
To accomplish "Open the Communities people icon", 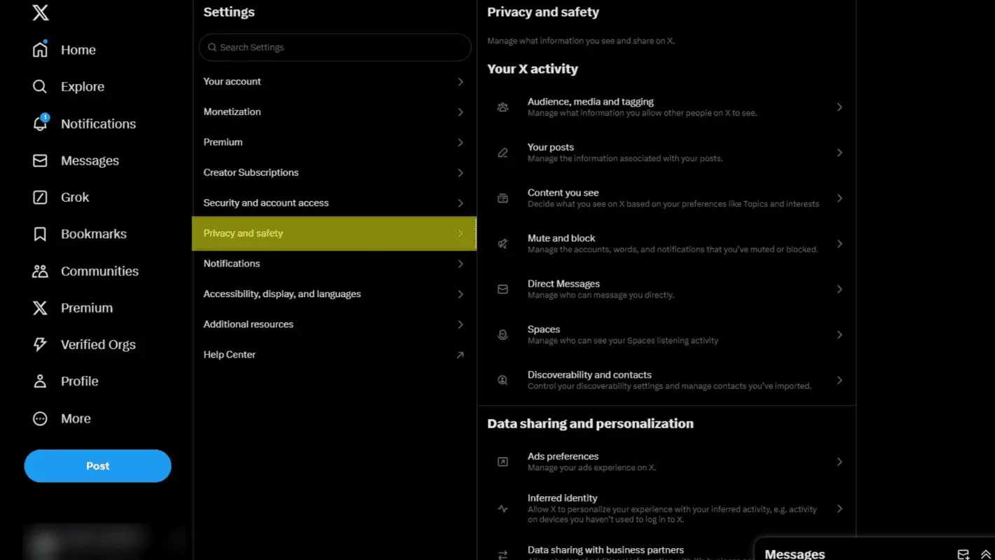I will click(40, 271).
